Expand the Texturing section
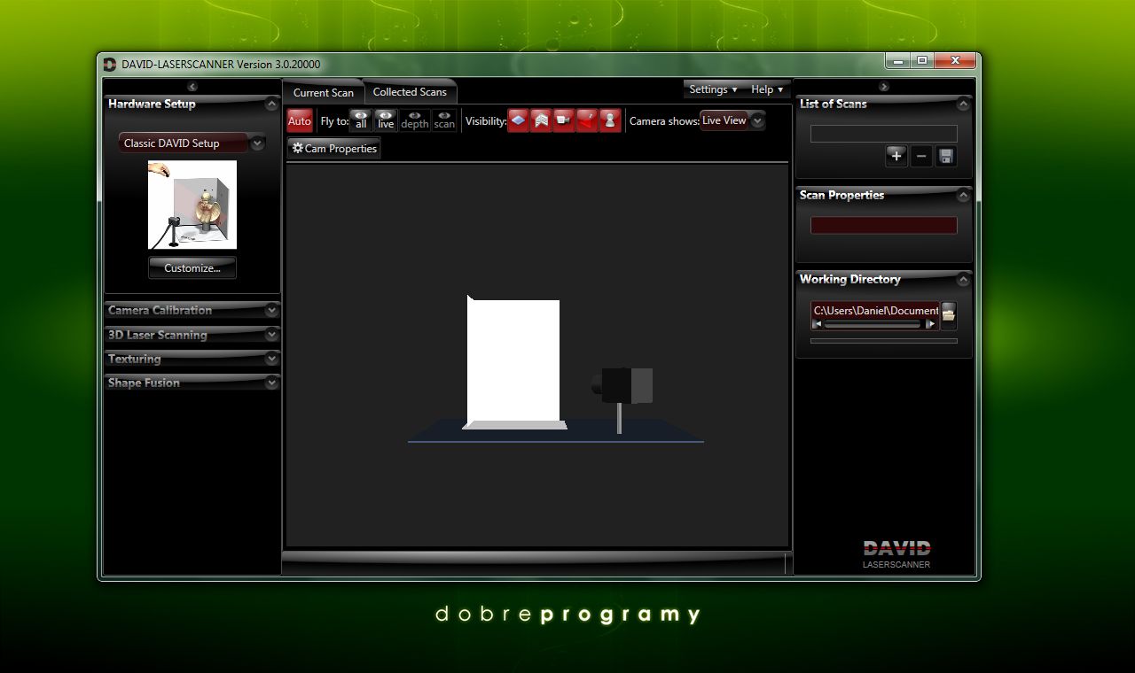This screenshot has height=673, width=1135. point(192,359)
